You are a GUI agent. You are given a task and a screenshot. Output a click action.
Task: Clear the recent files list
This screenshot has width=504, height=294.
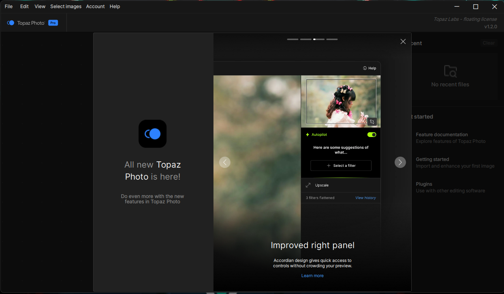coord(489,43)
